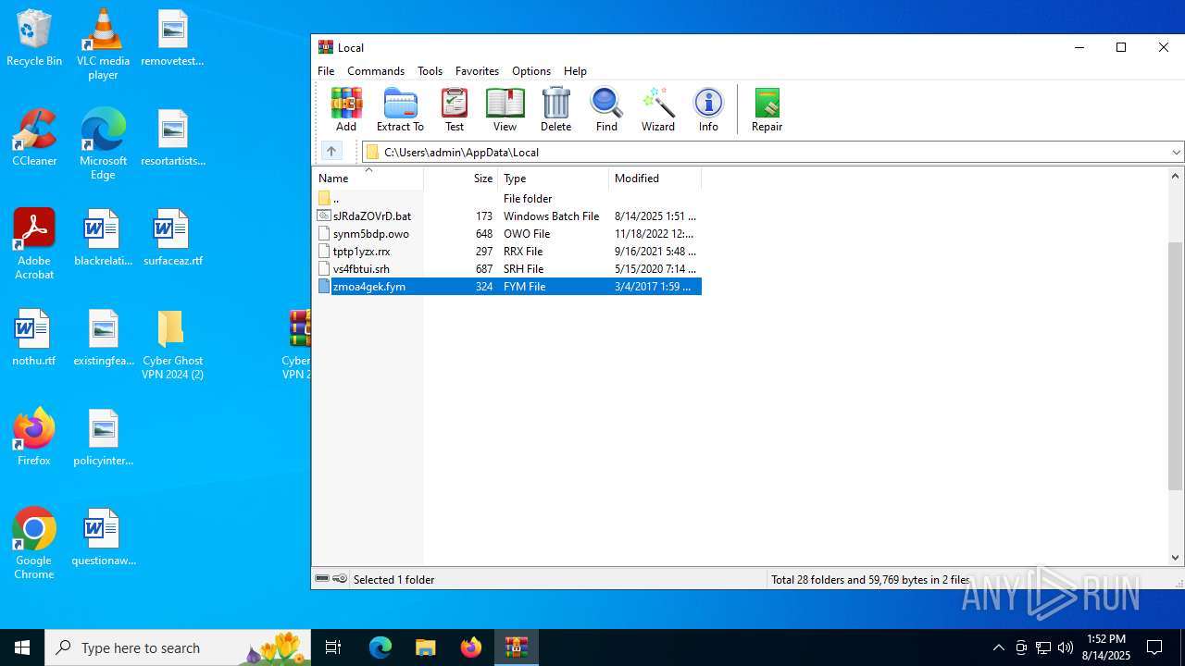Open the File menu
This screenshot has height=666, width=1185.
326,71
